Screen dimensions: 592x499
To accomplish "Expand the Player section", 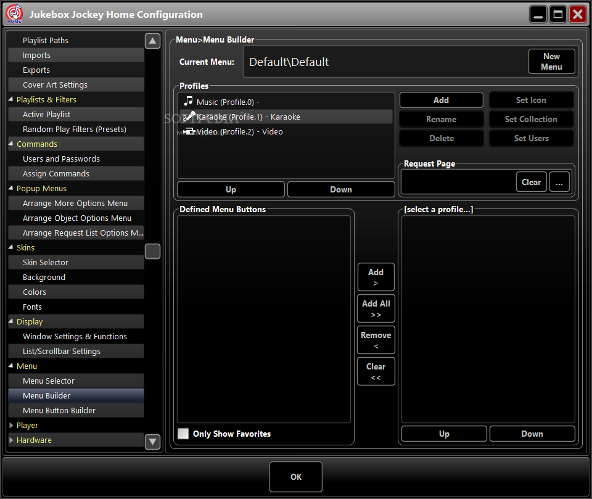I will tap(11, 425).
